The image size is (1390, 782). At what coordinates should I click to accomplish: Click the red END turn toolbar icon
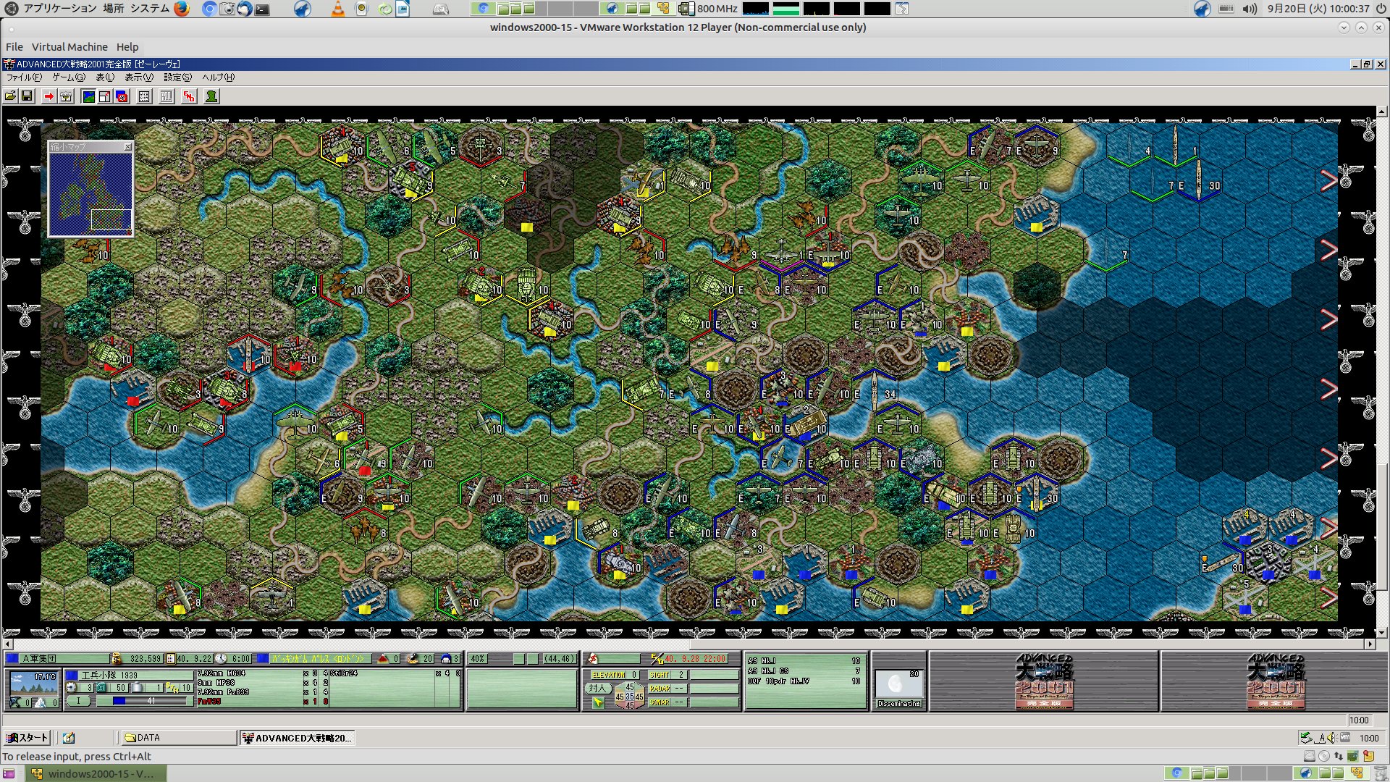tap(189, 96)
